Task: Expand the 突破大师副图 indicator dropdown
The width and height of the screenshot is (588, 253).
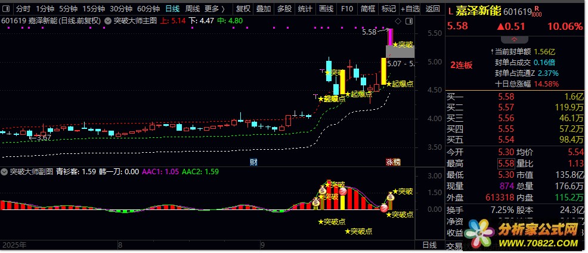Action: [5, 172]
